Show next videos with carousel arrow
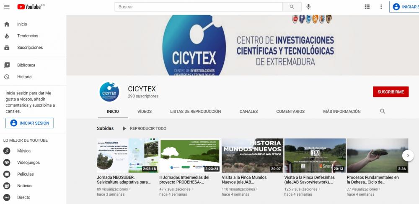This screenshot has width=419, height=204. [408, 156]
